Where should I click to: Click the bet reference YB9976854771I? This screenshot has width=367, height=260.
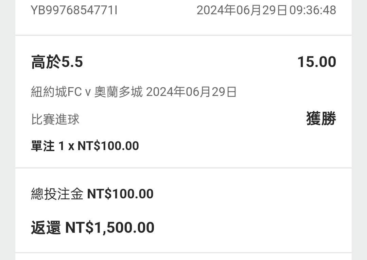(x=74, y=10)
